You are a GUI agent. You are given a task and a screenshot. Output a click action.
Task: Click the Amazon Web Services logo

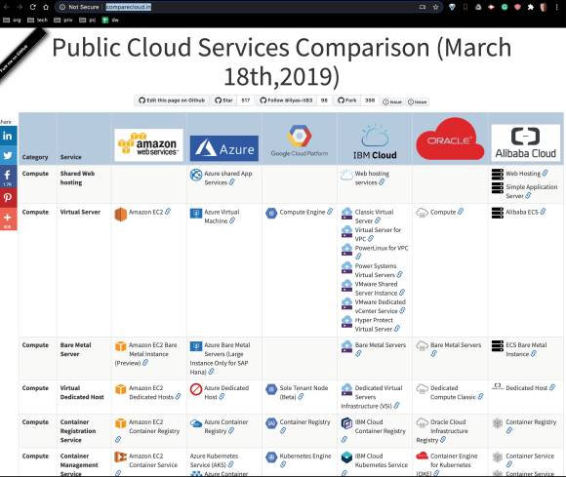[x=148, y=144]
